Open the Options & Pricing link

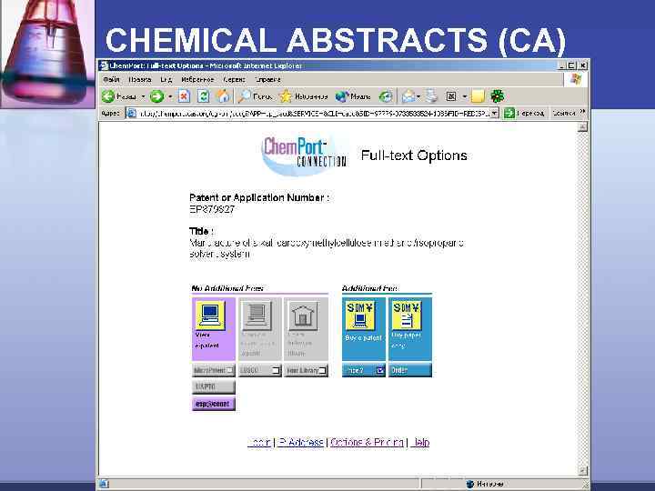(x=367, y=442)
